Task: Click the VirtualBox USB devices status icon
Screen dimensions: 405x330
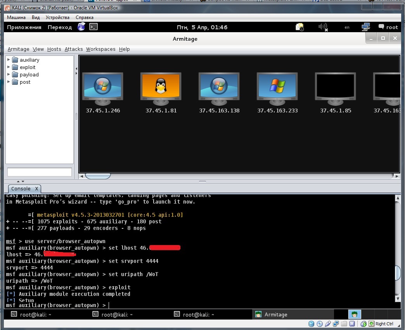Action: tap(328, 324)
